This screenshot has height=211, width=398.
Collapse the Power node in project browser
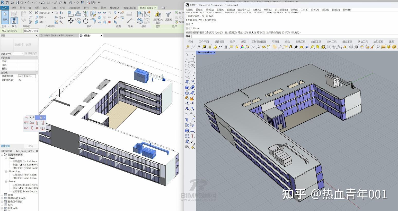[6, 181]
